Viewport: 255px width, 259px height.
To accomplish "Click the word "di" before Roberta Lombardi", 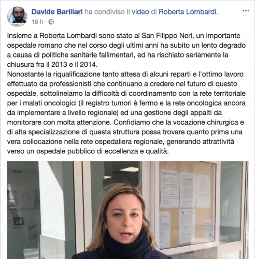I will tap(154, 12).
